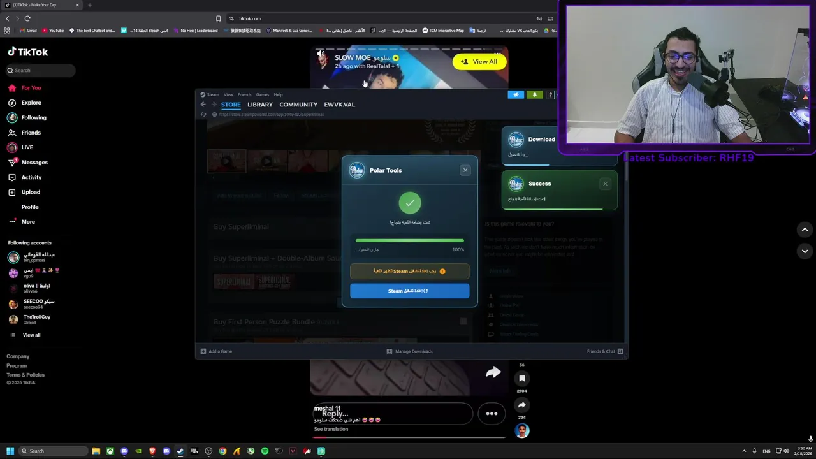This screenshot has width=816, height=459.
Task: Open Google Chrome from the taskbar
Action: 222,451
